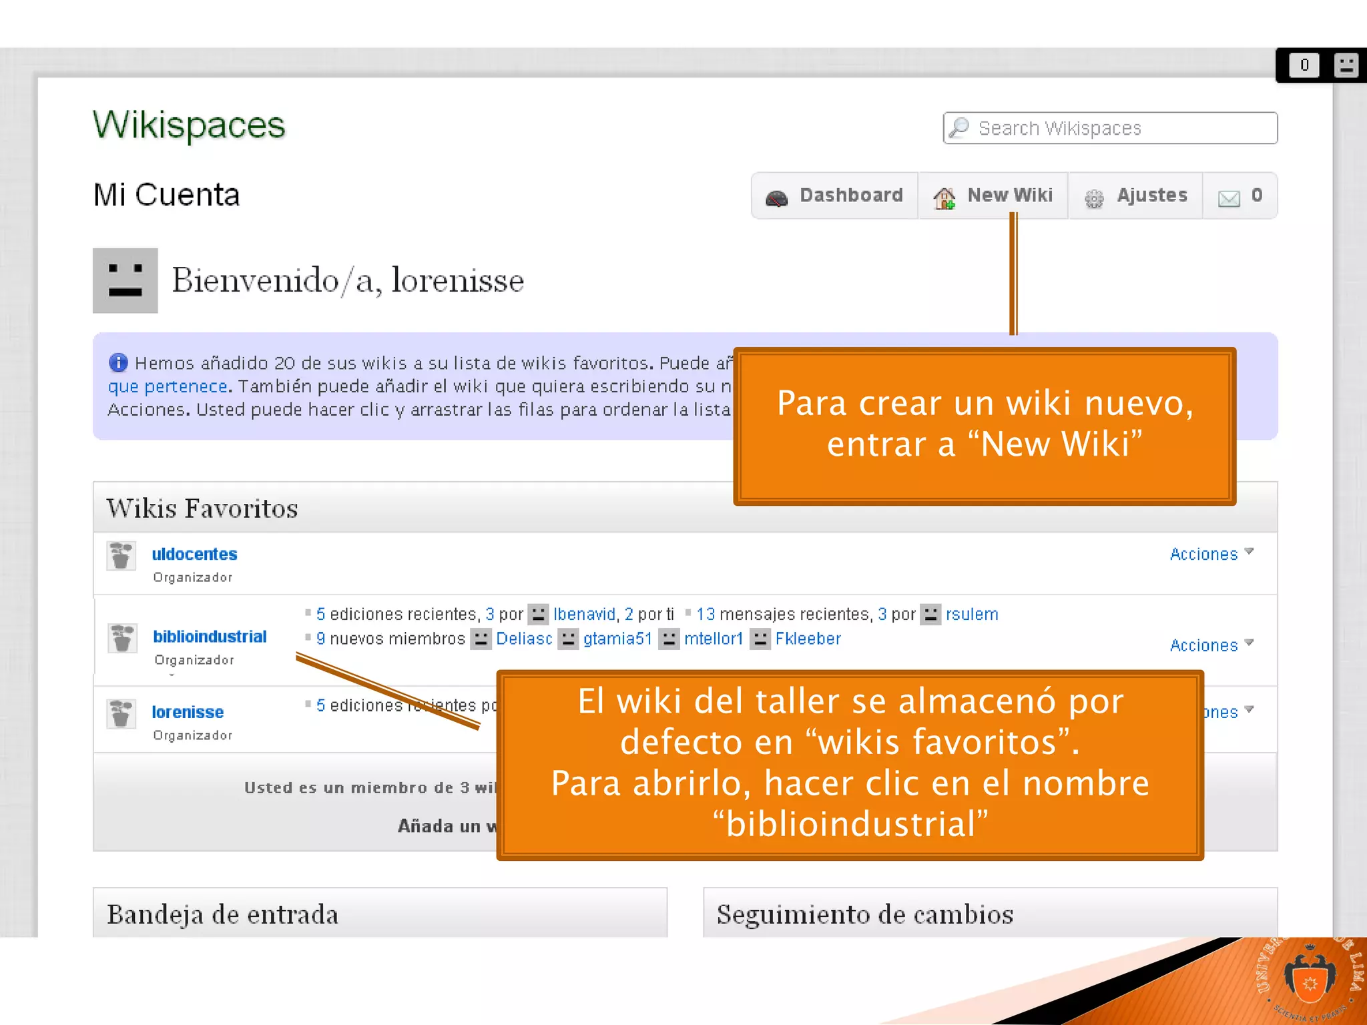Click the search magnifier icon
Viewport: 1367px width, 1025px height.
click(x=960, y=127)
